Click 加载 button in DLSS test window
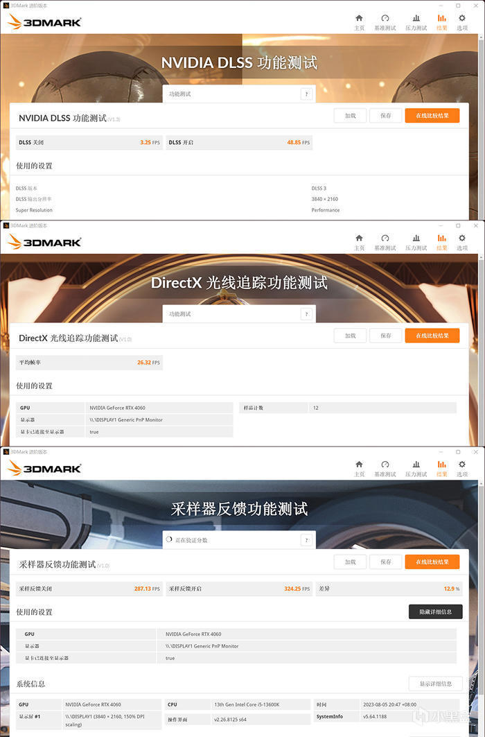 point(351,116)
